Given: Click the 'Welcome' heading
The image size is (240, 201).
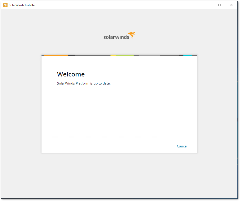Looking at the screenshot, I should pos(71,74).
